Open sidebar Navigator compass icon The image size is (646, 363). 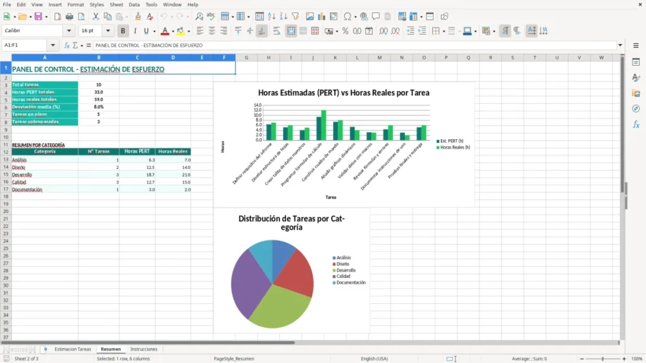(636, 108)
